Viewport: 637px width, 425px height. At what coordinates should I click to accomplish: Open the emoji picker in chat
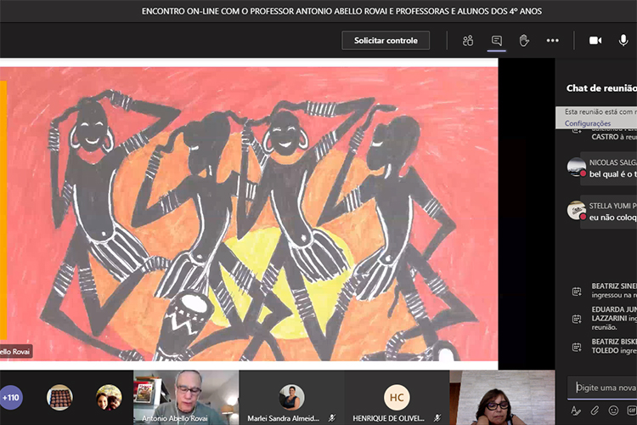tap(613, 411)
